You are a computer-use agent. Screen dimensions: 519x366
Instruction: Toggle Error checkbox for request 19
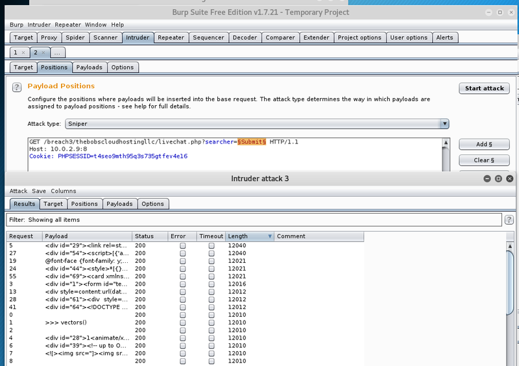pos(182,260)
